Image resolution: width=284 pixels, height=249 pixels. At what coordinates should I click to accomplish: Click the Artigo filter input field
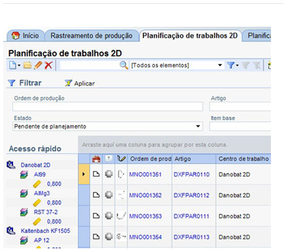pyautogui.click(x=240, y=107)
